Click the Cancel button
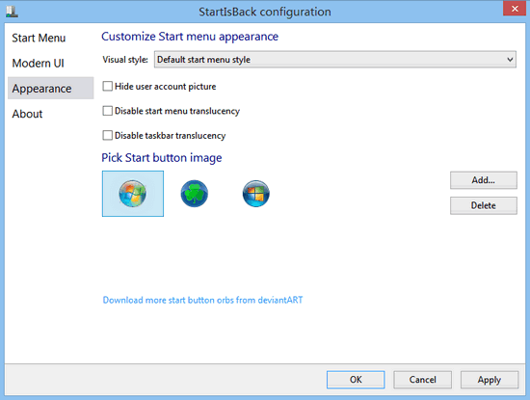The width and height of the screenshot is (530, 400). coord(422,380)
